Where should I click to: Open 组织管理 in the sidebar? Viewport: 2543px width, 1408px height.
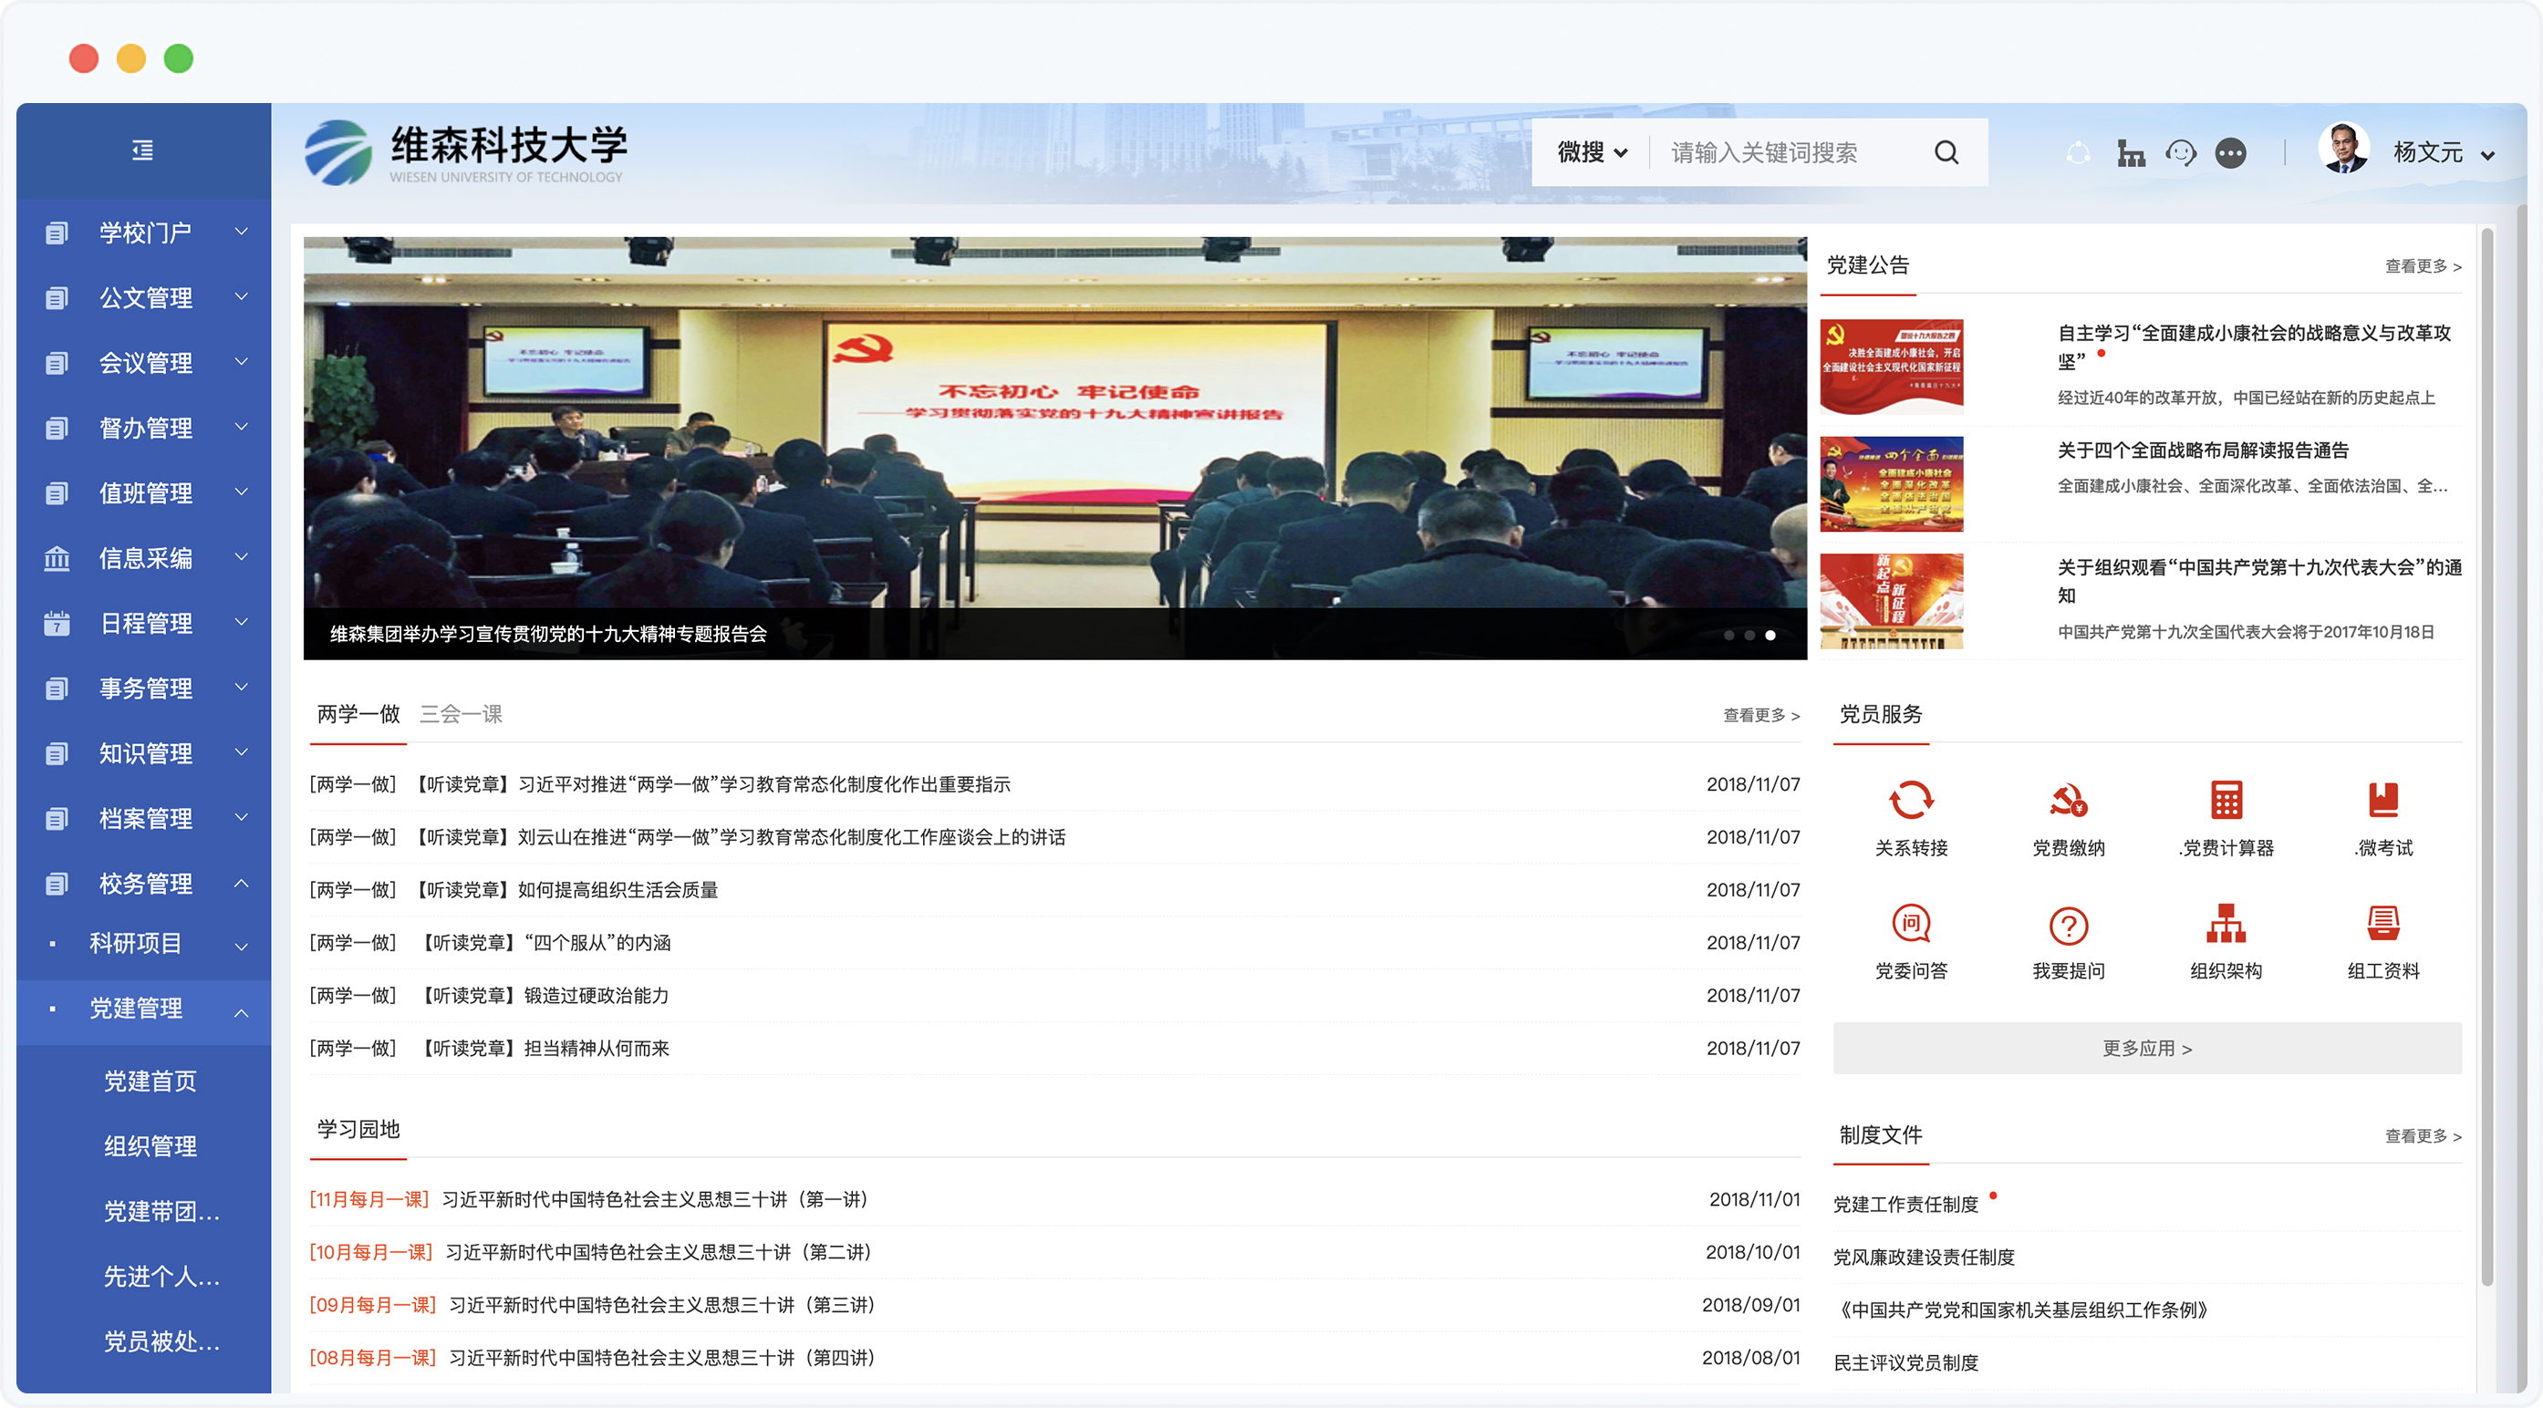pos(151,1146)
